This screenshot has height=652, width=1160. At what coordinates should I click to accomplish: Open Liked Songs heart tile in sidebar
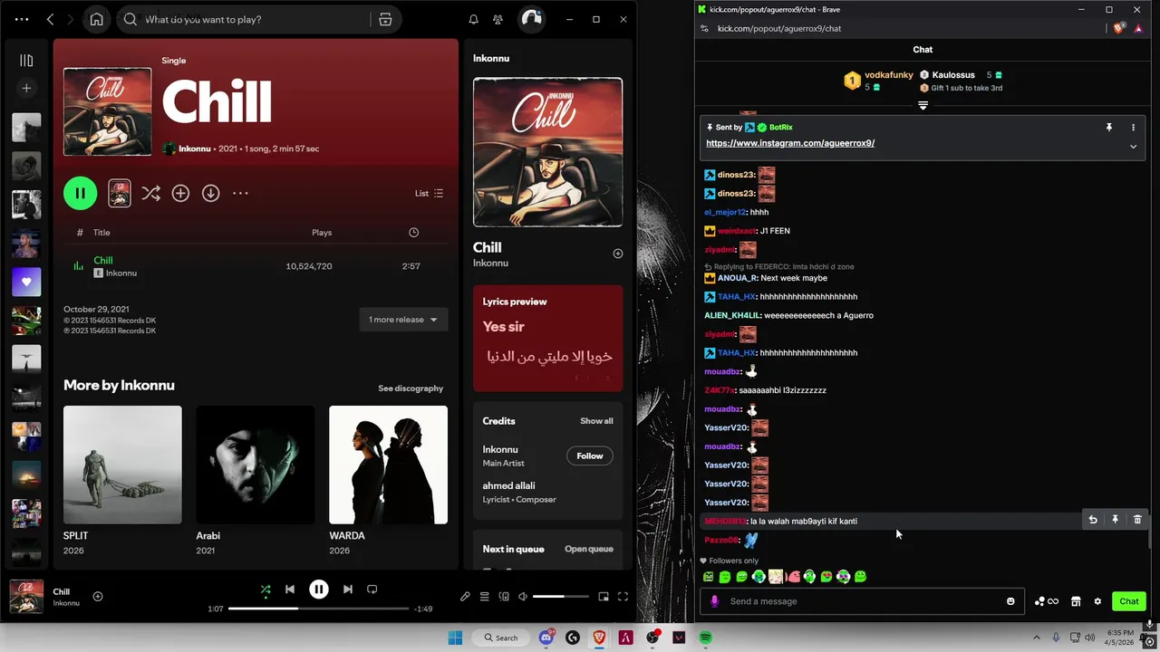pos(26,282)
